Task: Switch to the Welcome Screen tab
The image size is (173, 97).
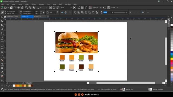Action: 13,17
